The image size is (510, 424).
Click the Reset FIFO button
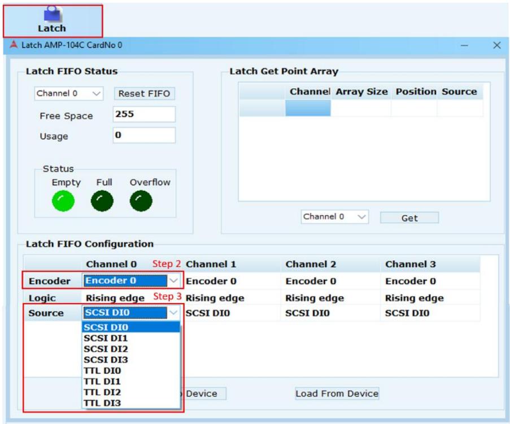tap(145, 94)
